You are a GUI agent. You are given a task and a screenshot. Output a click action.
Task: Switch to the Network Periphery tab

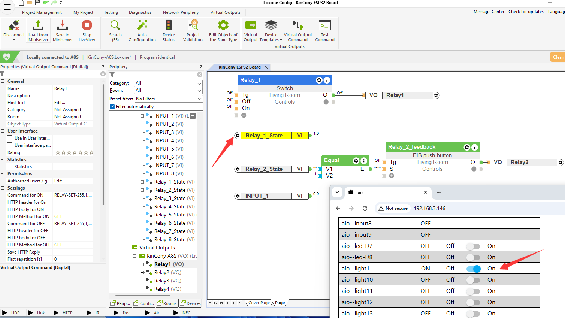pyautogui.click(x=181, y=12)
